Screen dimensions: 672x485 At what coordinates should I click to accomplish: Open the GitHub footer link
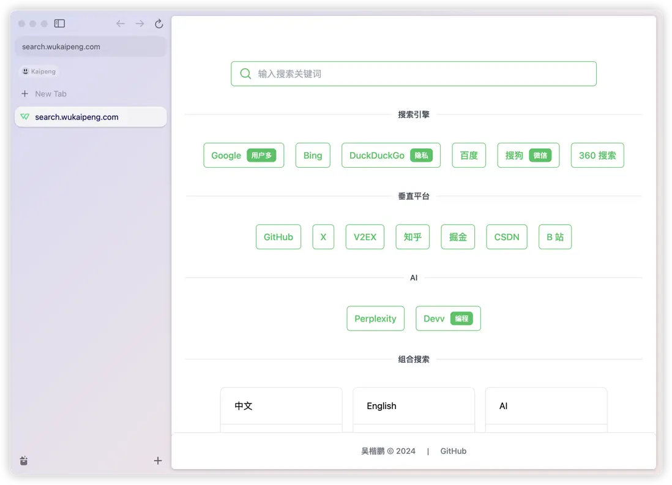coord(453,451)
